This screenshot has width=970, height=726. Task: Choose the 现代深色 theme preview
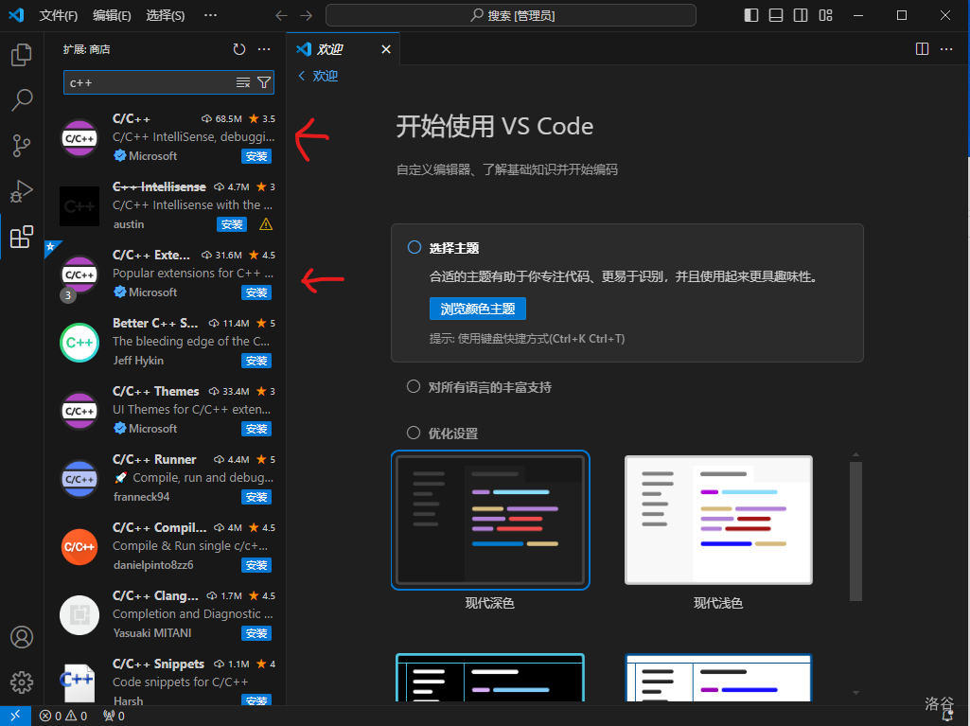490,520
